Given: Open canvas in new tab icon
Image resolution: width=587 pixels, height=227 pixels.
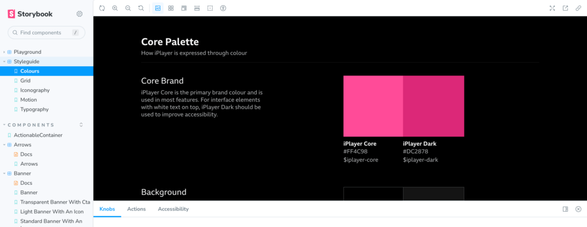Looking at the screenshot, I should coord(565,8).
